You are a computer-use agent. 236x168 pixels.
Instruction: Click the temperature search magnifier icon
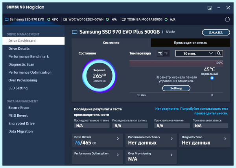click(x=219, y=53)
